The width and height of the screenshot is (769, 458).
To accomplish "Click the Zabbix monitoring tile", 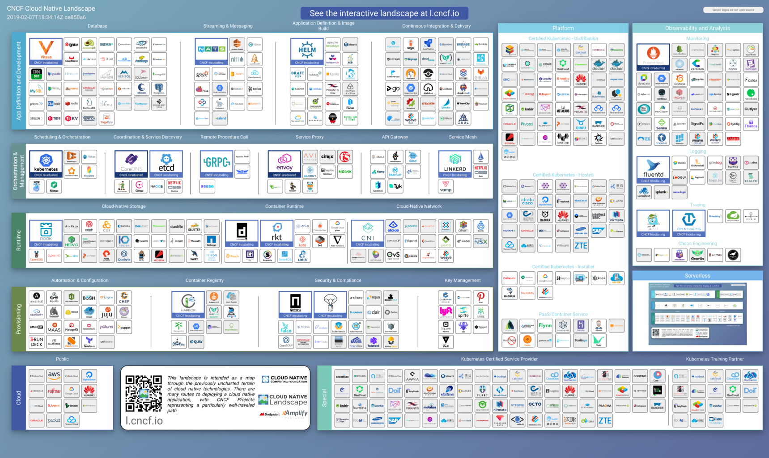I will coord(733,138).
